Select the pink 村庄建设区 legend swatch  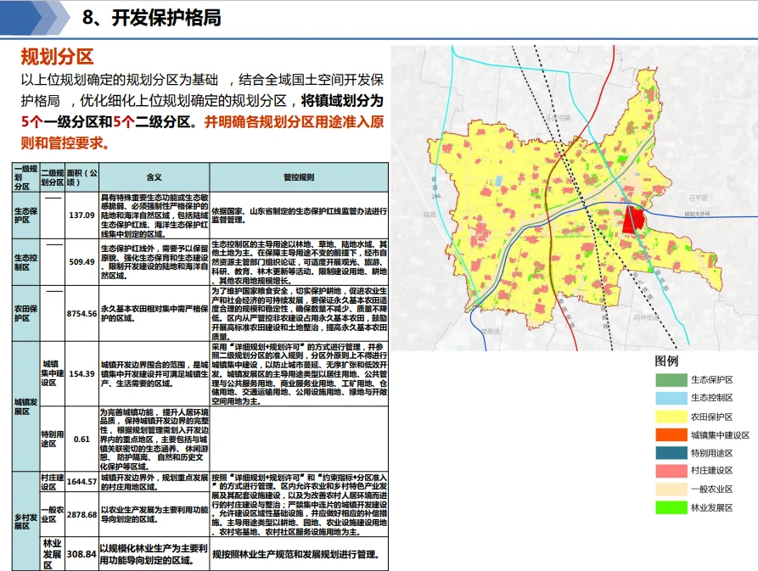tap(670, 471)
